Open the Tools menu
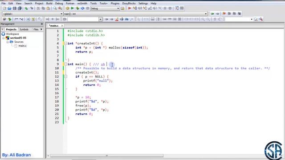The image size is (285, 160). (94, 3)
